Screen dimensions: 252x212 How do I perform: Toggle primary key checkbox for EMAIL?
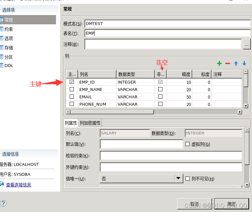[72, 97]
